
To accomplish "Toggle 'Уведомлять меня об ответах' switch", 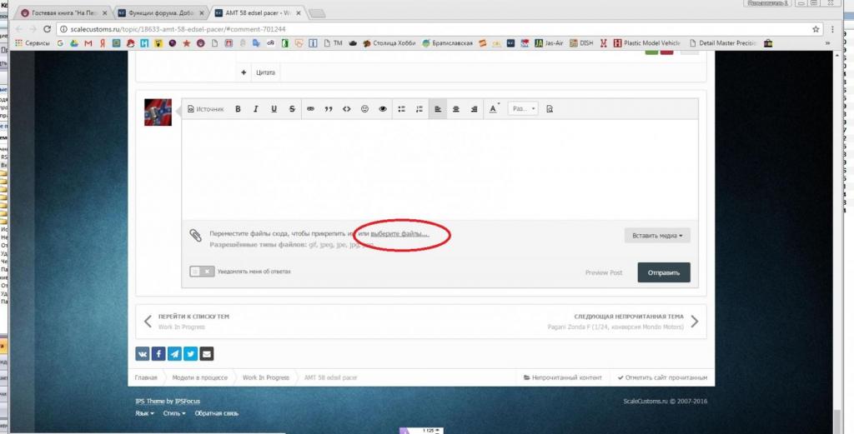I will pos(202,272).
